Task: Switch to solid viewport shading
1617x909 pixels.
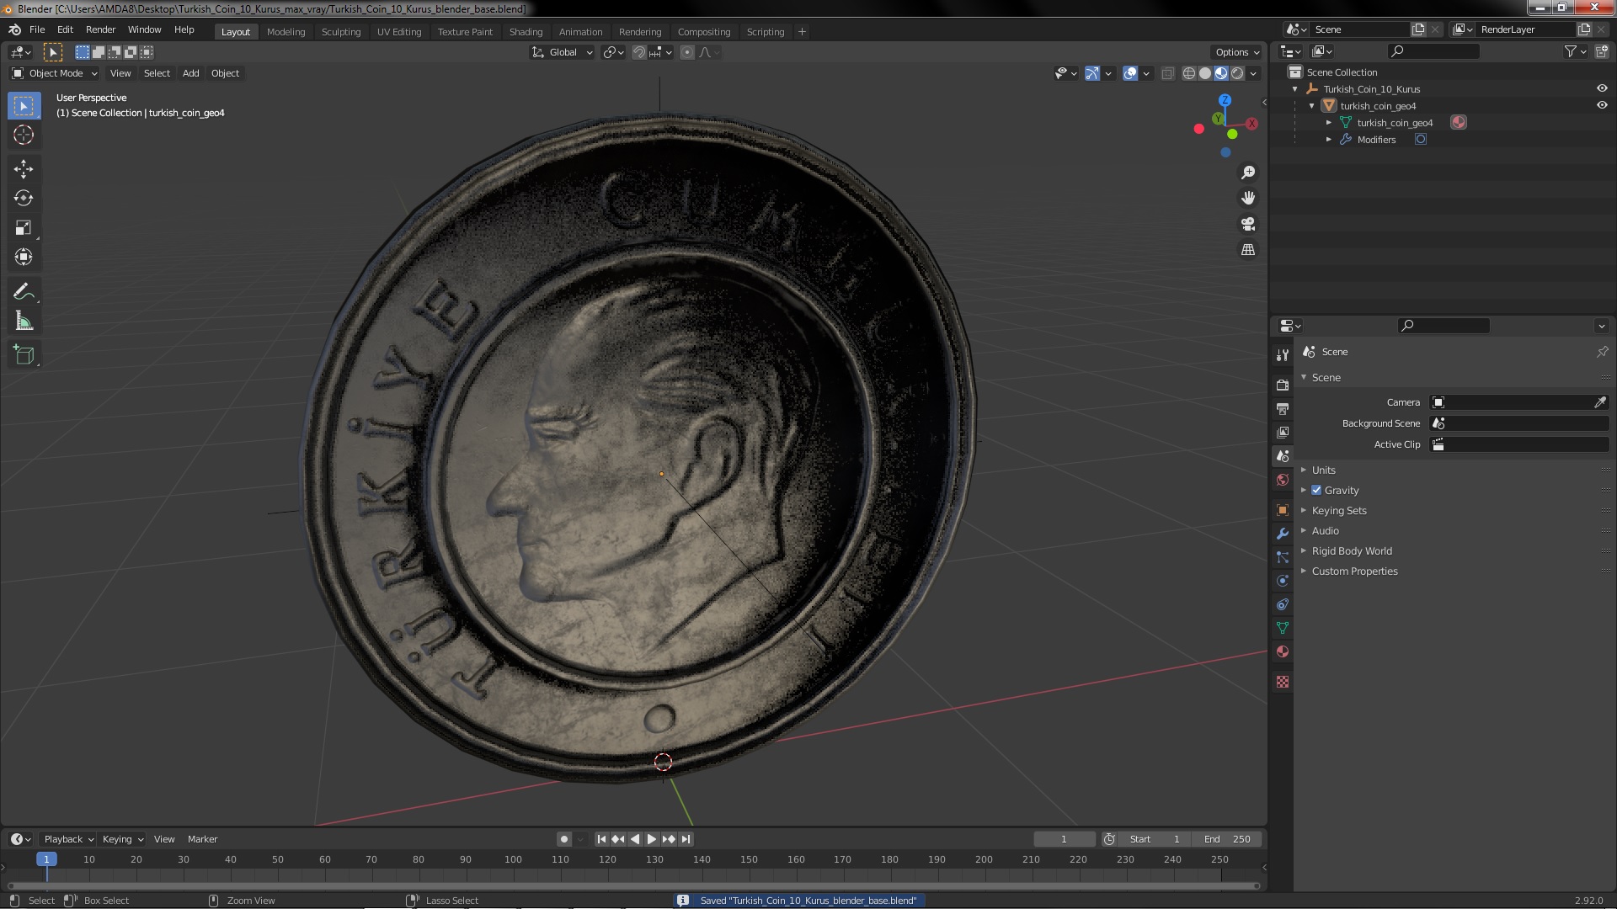Action: point(1205,73)
